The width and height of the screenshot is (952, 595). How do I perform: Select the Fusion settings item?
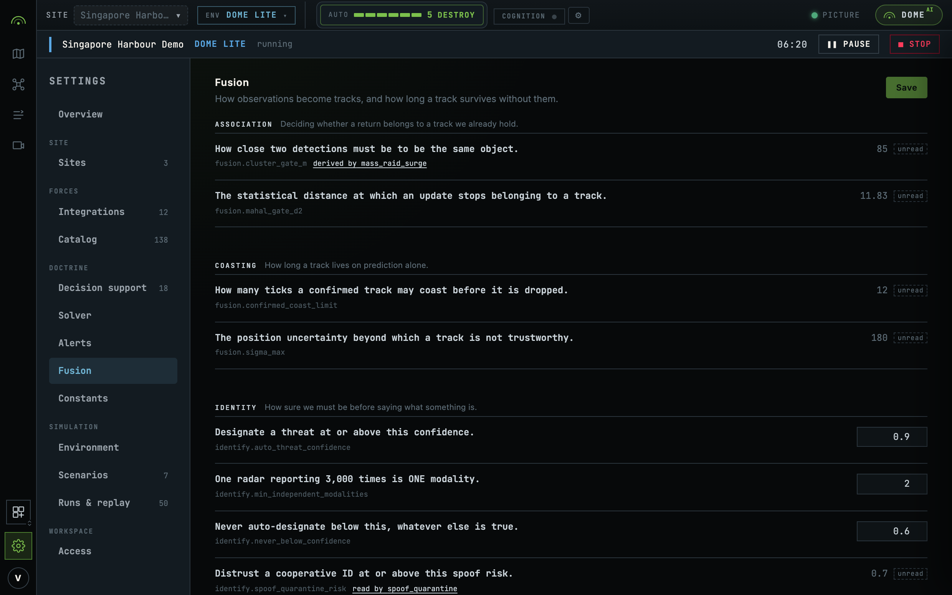[x=113, y=371]
